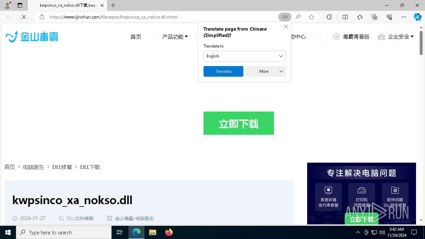The height and width of the screenshot is (239, 425).
Task: Expand the More options dropdown
Action: pyautogui.click(x=266, y=71)
